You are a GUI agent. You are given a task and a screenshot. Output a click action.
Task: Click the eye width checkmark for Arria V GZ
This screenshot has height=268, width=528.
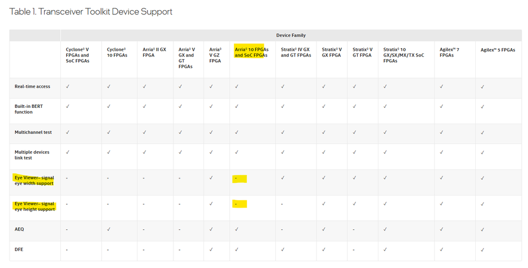pos(211,178)
